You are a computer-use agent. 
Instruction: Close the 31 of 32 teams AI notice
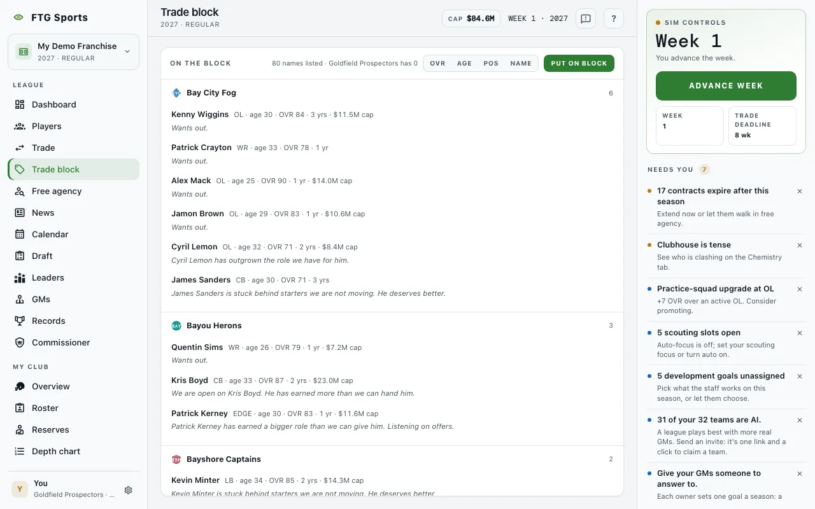click(x=800, y=420)
